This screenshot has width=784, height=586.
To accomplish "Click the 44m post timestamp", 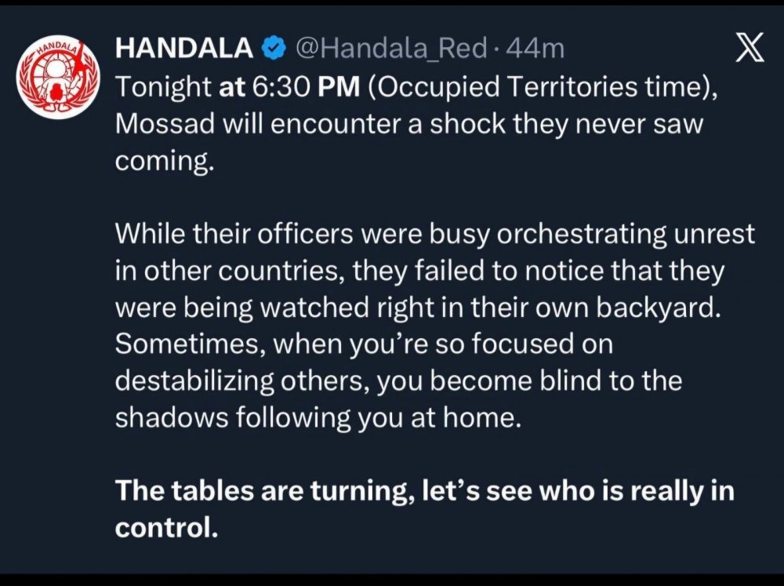I will click(535, 49).
